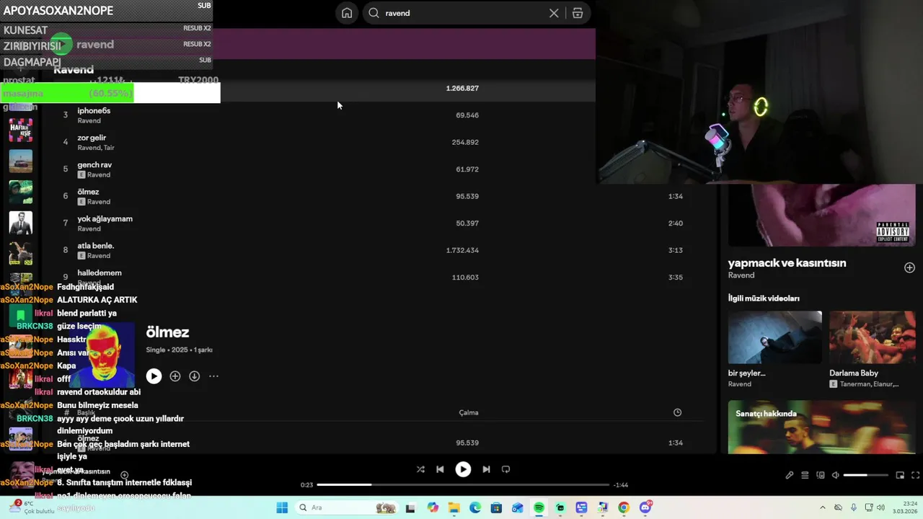The height and width of the screenshot is (519, 923).
Task: Open Copilot from taskbar
Action: (433, 507)
